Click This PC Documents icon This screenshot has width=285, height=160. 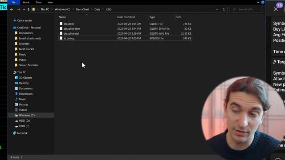point(16,88)
